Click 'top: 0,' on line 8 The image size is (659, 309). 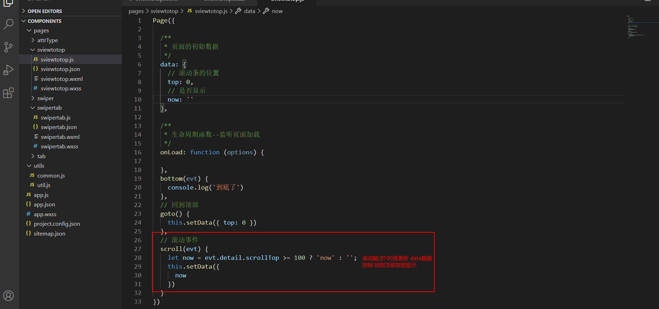[180, 82]
